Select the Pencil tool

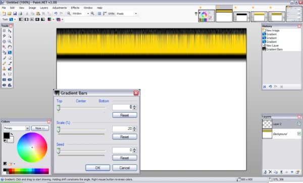pyautogui.click(x=4, y=63)
